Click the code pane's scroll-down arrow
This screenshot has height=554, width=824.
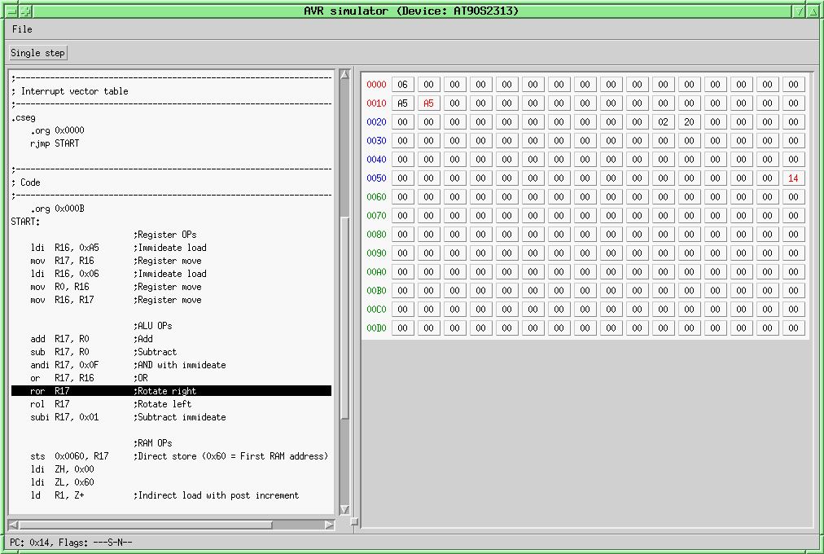coord(344,509)
